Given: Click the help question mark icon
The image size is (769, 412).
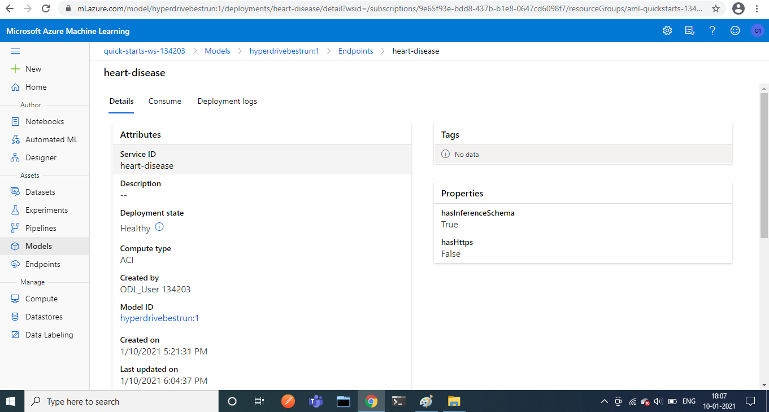Looking at the screenshot, I should coord(712,30).
